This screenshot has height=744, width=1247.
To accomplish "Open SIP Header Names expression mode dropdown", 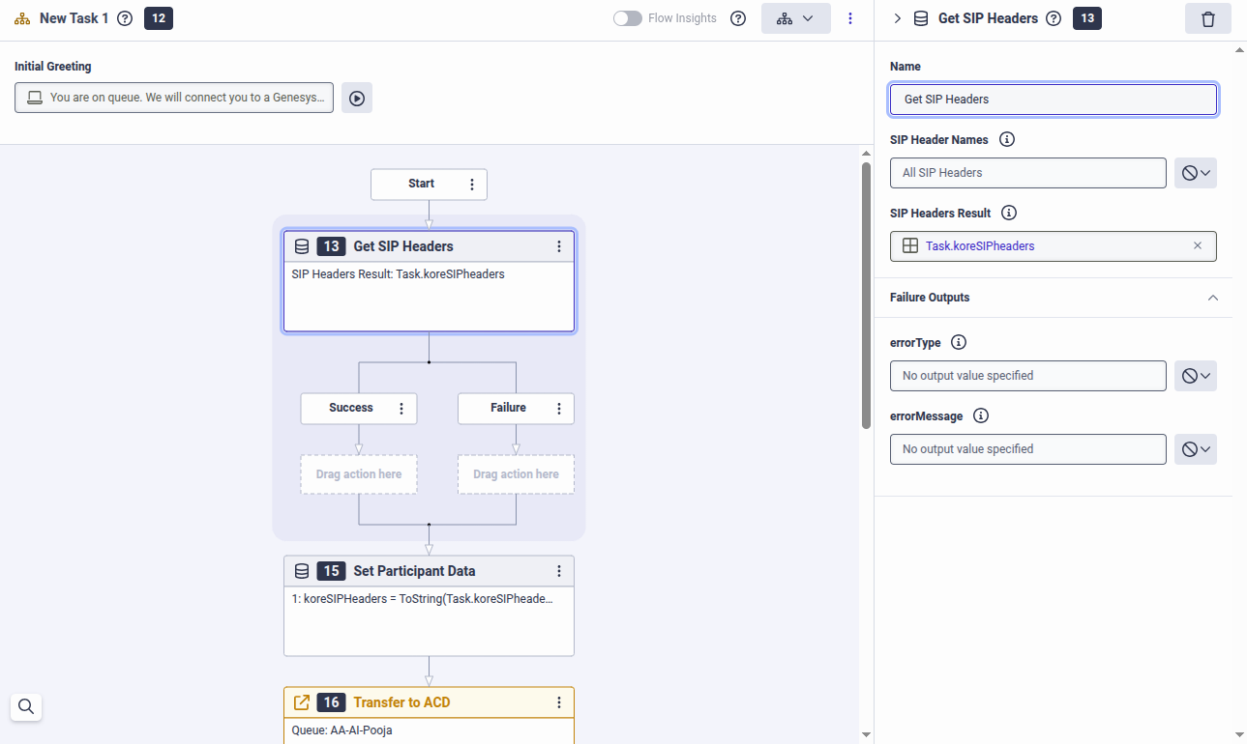I will 1196,173.
